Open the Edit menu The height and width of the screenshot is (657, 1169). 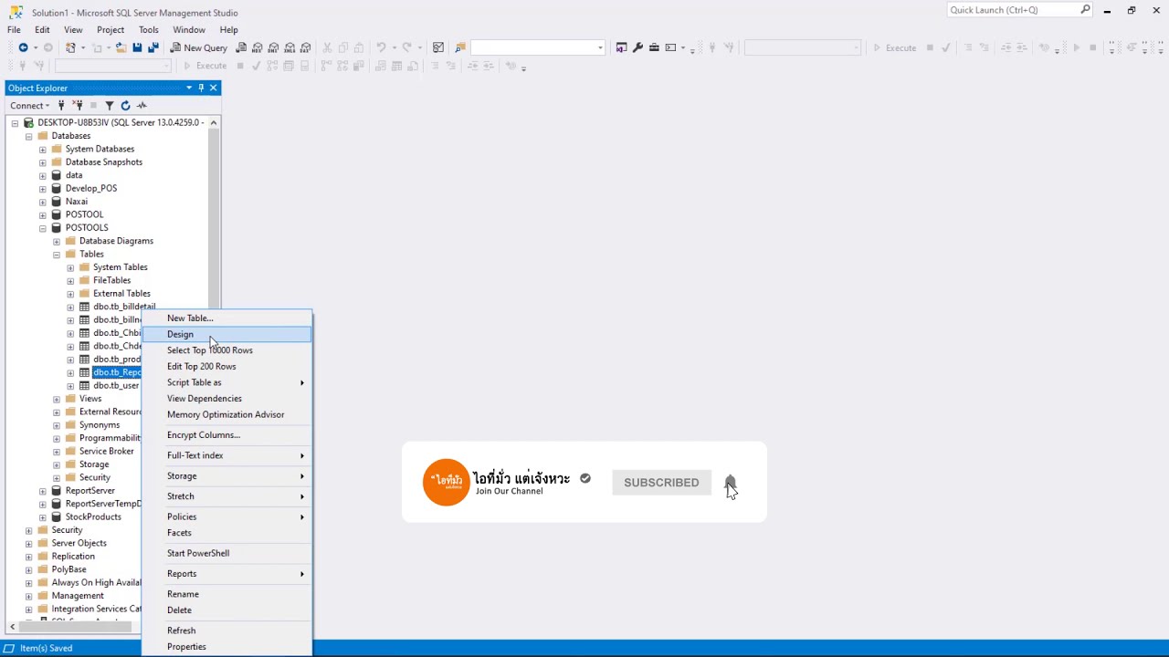click(x=42, y=29)
